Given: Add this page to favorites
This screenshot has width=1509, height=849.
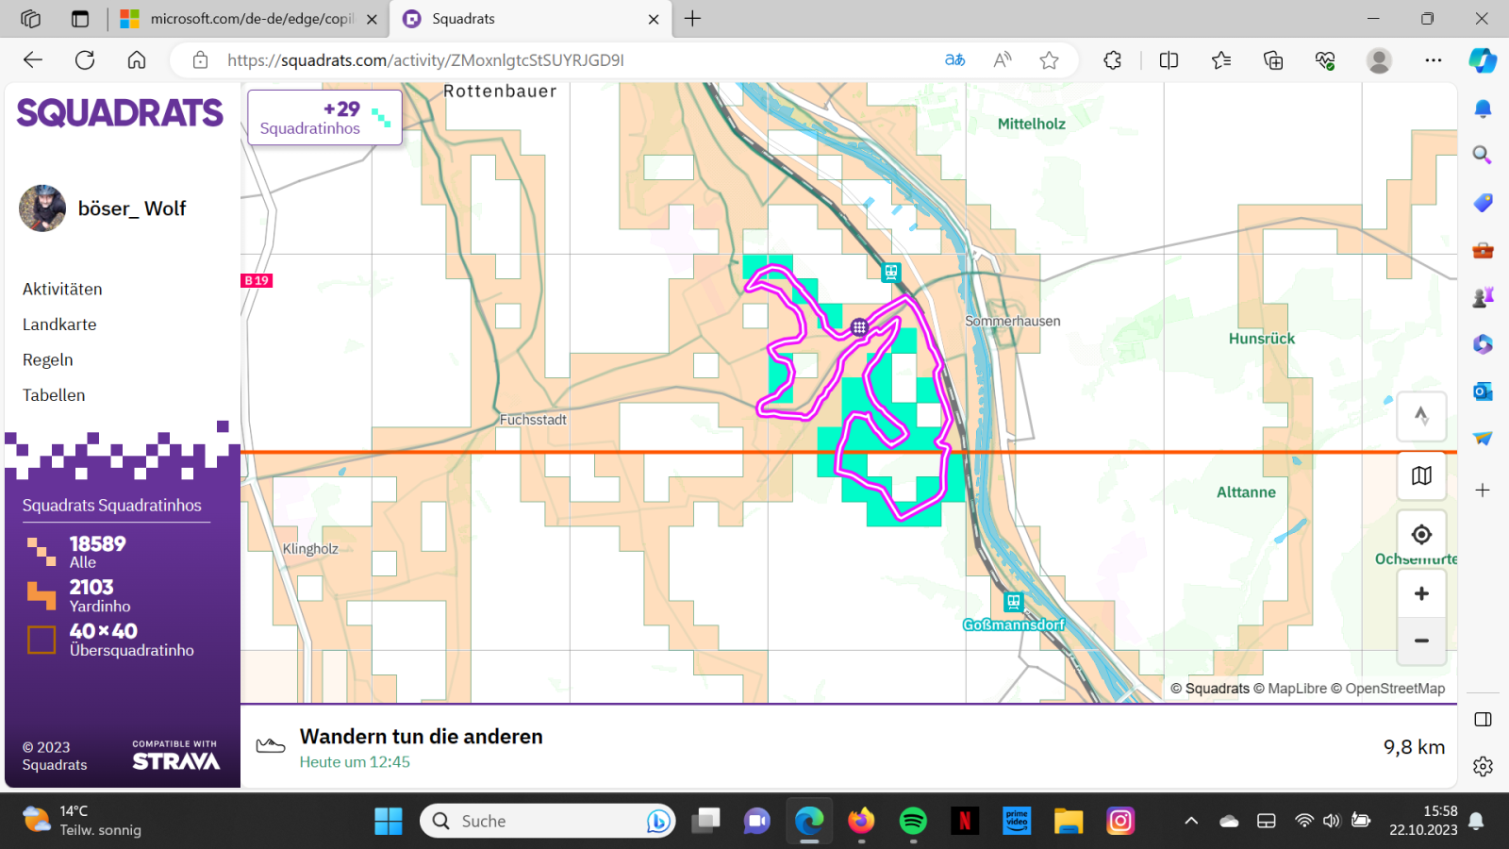Looking at the screenshot, I should [1049, 60].
